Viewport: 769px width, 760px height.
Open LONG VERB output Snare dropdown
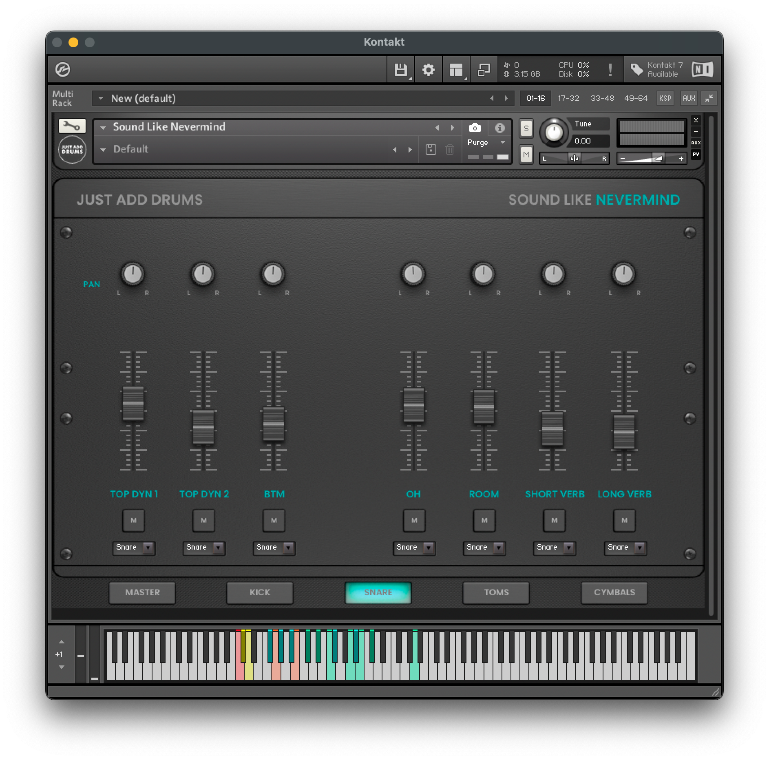coord(625,548)
